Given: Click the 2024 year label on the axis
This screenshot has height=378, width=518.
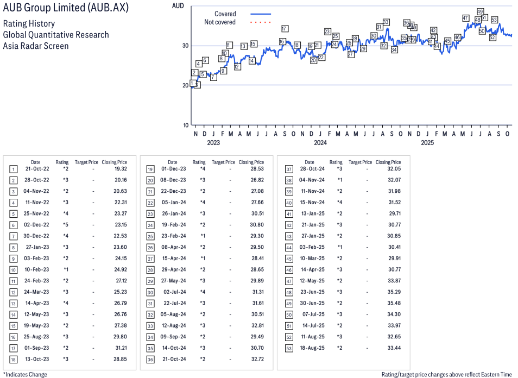Looking at the screenshot, I should [320, 143].
